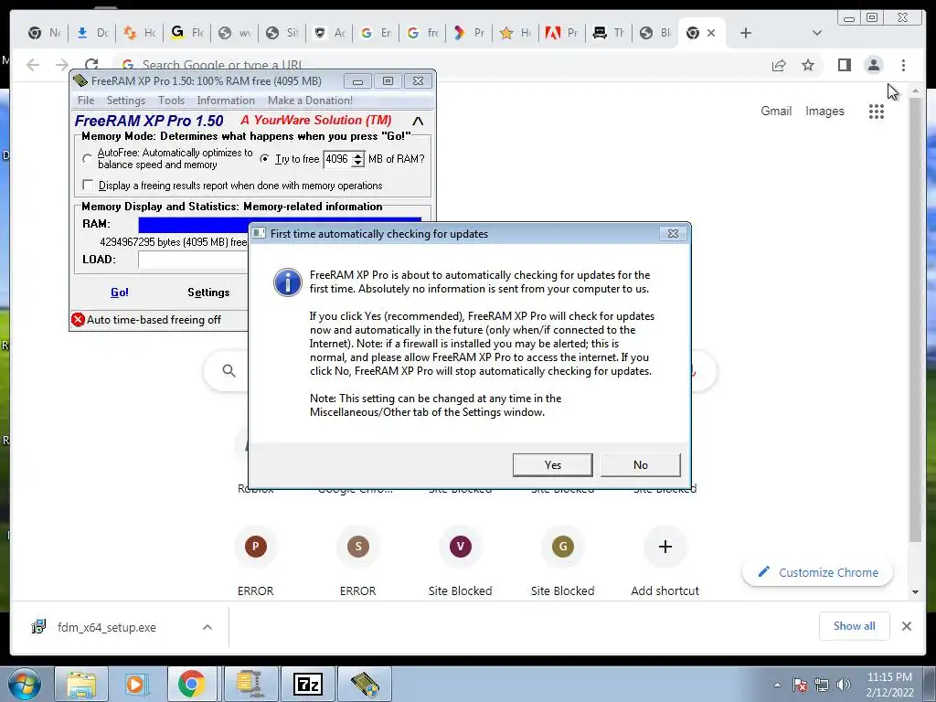This screenshot has height=702, width=936.
Task: Decrease MB to free with down arrow
Action: click(357, 163)
